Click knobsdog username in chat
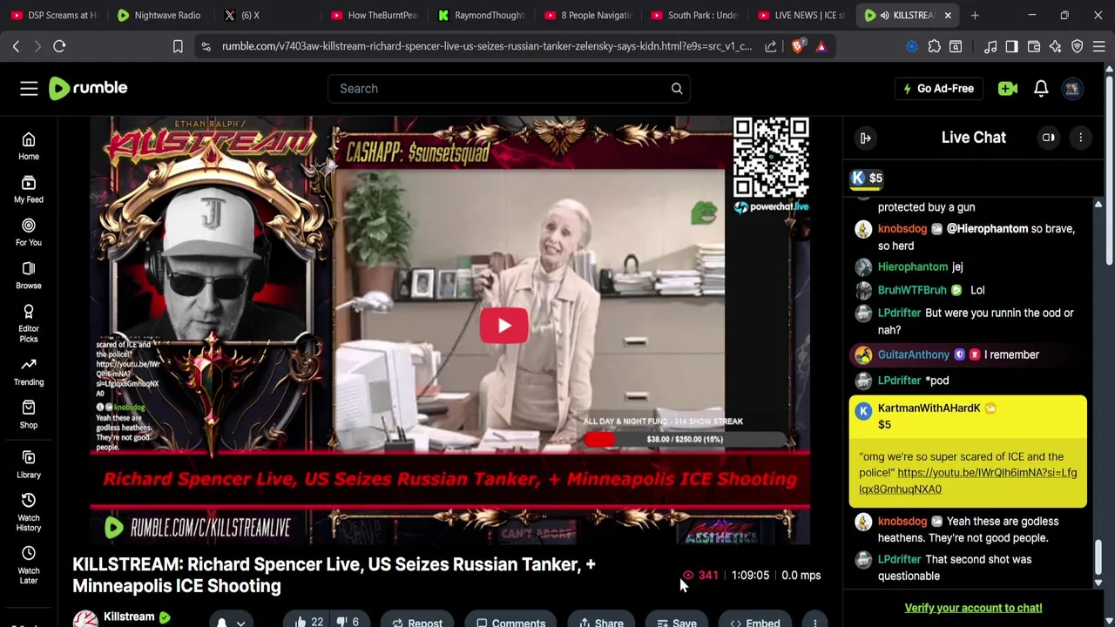The width and height of the screenshot is (1115, 627). (902, 228)
